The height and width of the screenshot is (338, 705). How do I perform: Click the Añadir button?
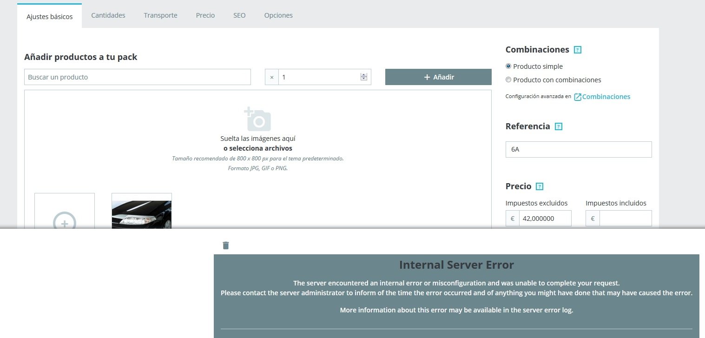pos(438,77)
